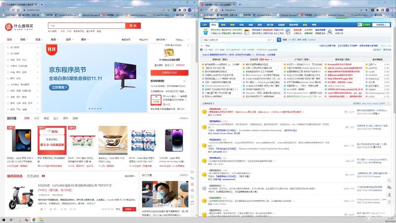Open Dove chocolate ranking thumbnail
The image size is (396, 223).
tap(113, 140)
